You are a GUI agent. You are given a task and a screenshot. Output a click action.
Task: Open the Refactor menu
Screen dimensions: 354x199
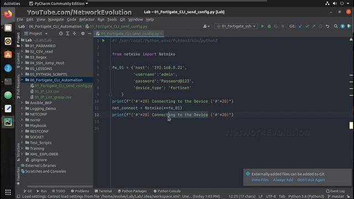pyautogui.click(x=87, y=19)
